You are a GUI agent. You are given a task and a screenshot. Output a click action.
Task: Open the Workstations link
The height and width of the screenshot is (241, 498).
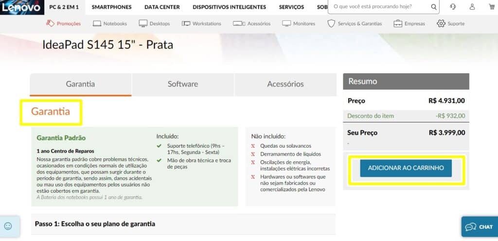[x=207, y=23]
